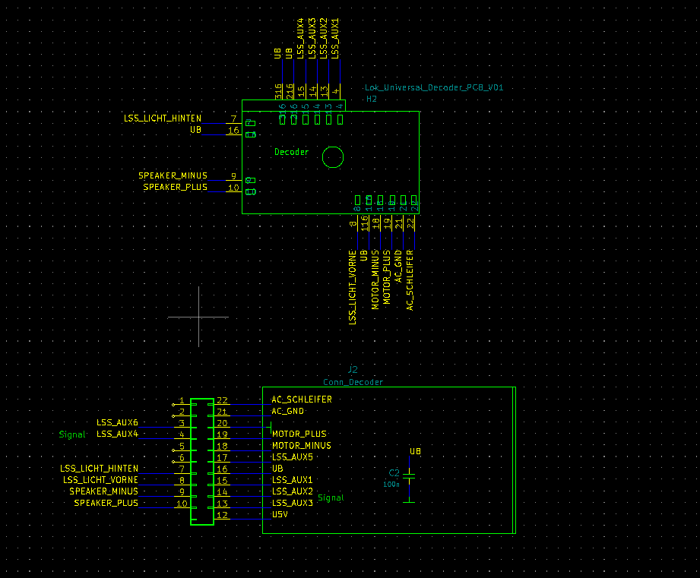Click the J2 reference designator
Image resolution: width=700 pixels, height=578 pixels.
click(353, 370)
